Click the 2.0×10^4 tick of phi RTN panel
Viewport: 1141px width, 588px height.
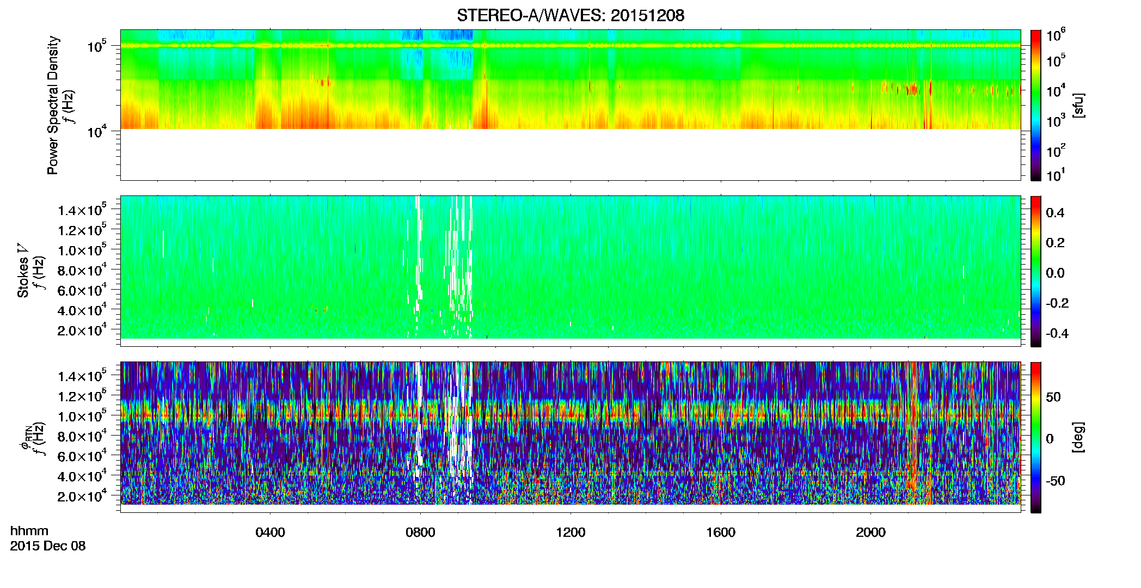click(x=82, y=497)
